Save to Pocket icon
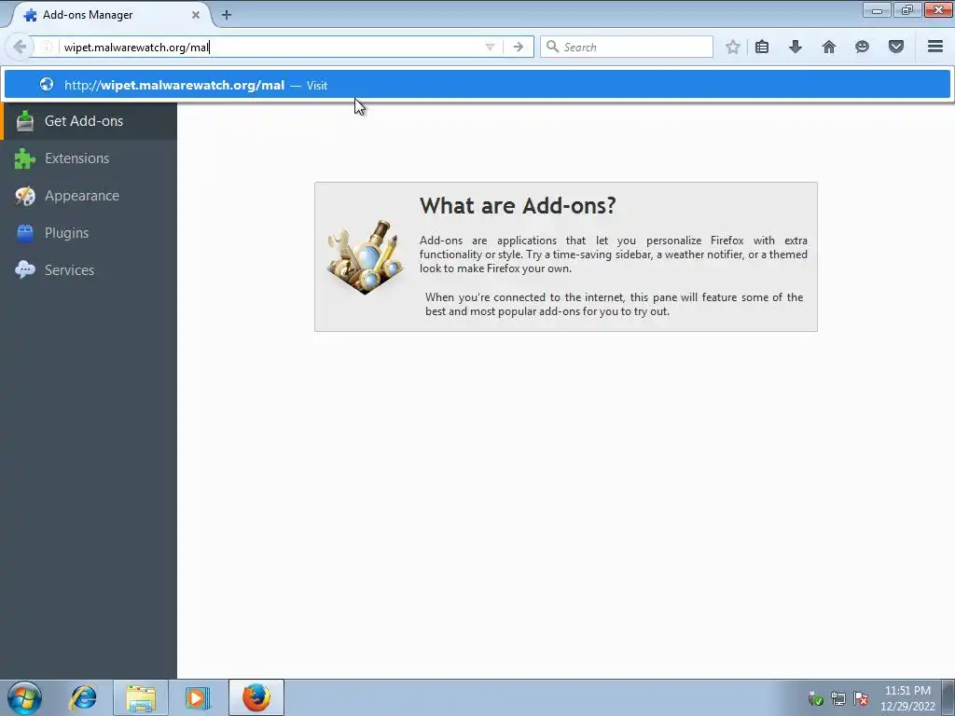The height and width of the screenshot is (716, 955). pos(896,47)
